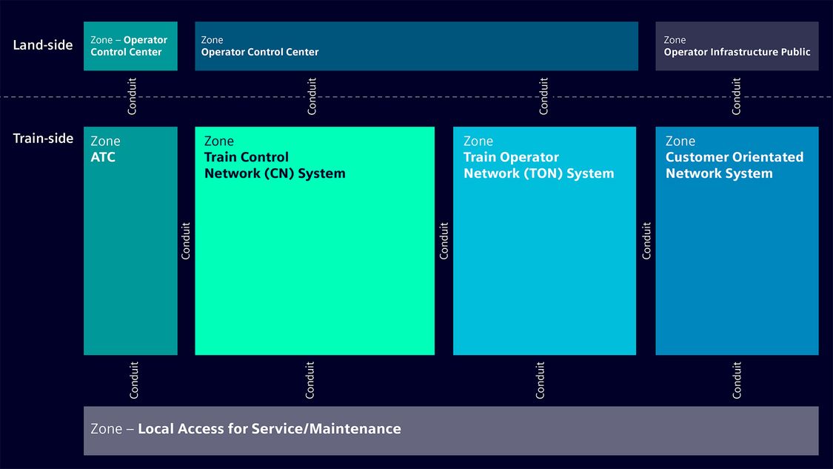
Task: Select the wide dark-blue Operator Control Center zone
Action: tap(416, 46)
